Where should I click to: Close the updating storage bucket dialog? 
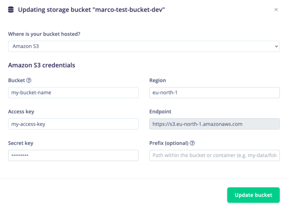(x=276, y=10)
